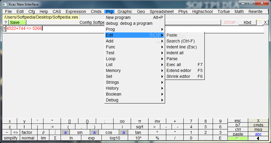Click the pi symbol key
The image size is (271, 143).
pyautogui.click(x=140, y=121)
